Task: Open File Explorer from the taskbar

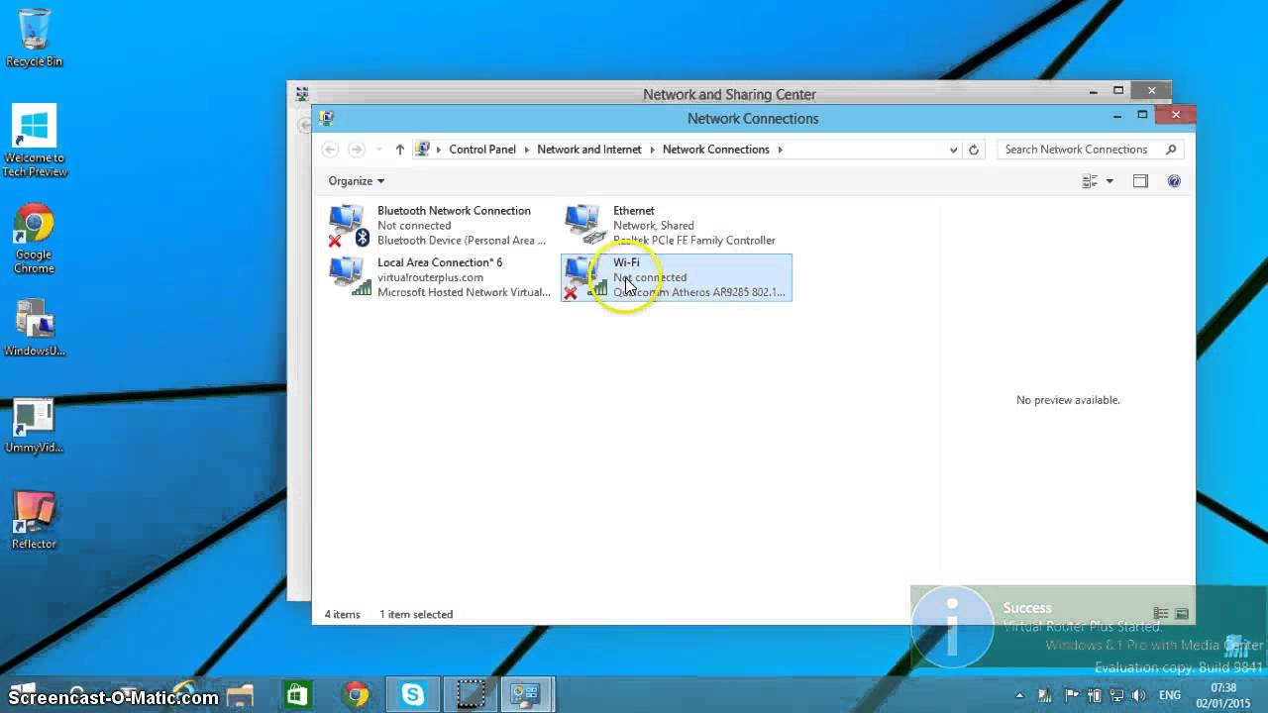Action: [x=240, y=695]
